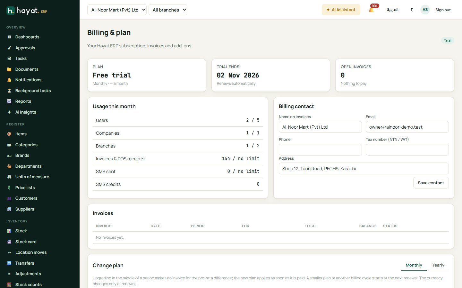Click the Hayat ERP logo
Image resolution: width=462 pixels, height=288 pixels.
pyautogui.click(x=27, y=11)
